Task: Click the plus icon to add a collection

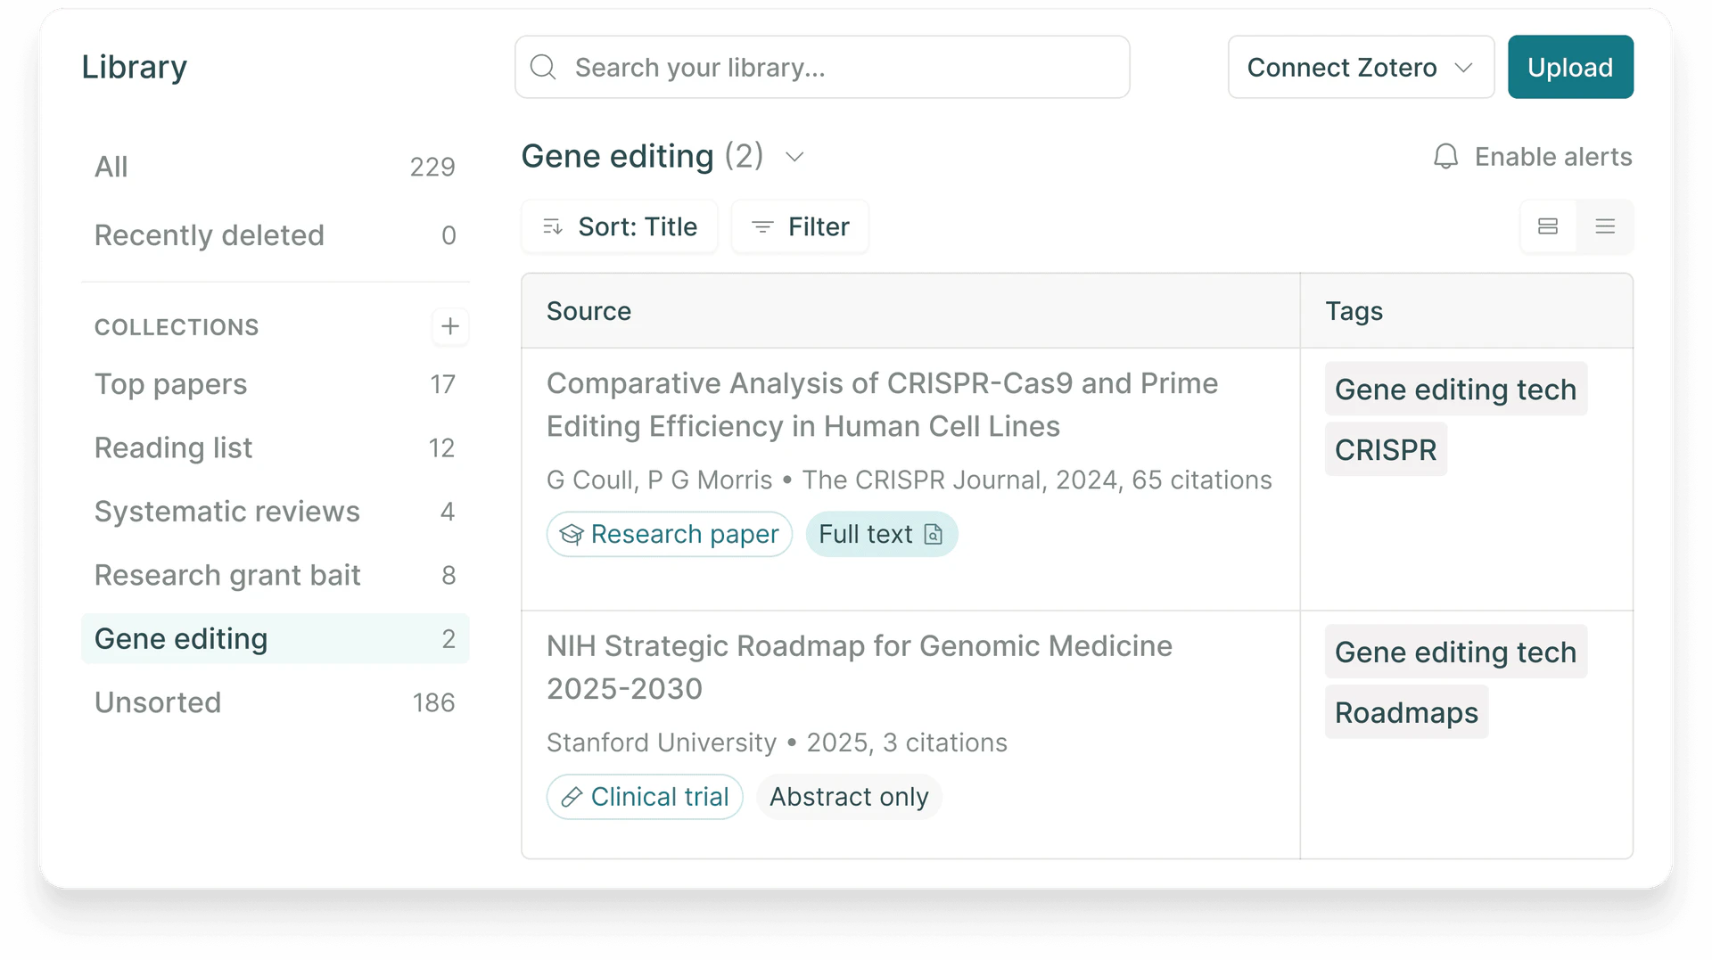Action: tap(451, 326)
